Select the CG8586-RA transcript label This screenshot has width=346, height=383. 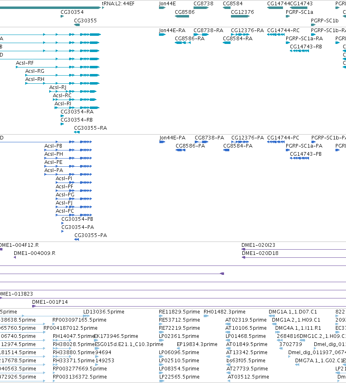(189, 38)
